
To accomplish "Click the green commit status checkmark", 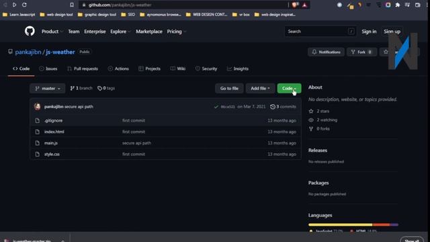I will coord(216,106).
